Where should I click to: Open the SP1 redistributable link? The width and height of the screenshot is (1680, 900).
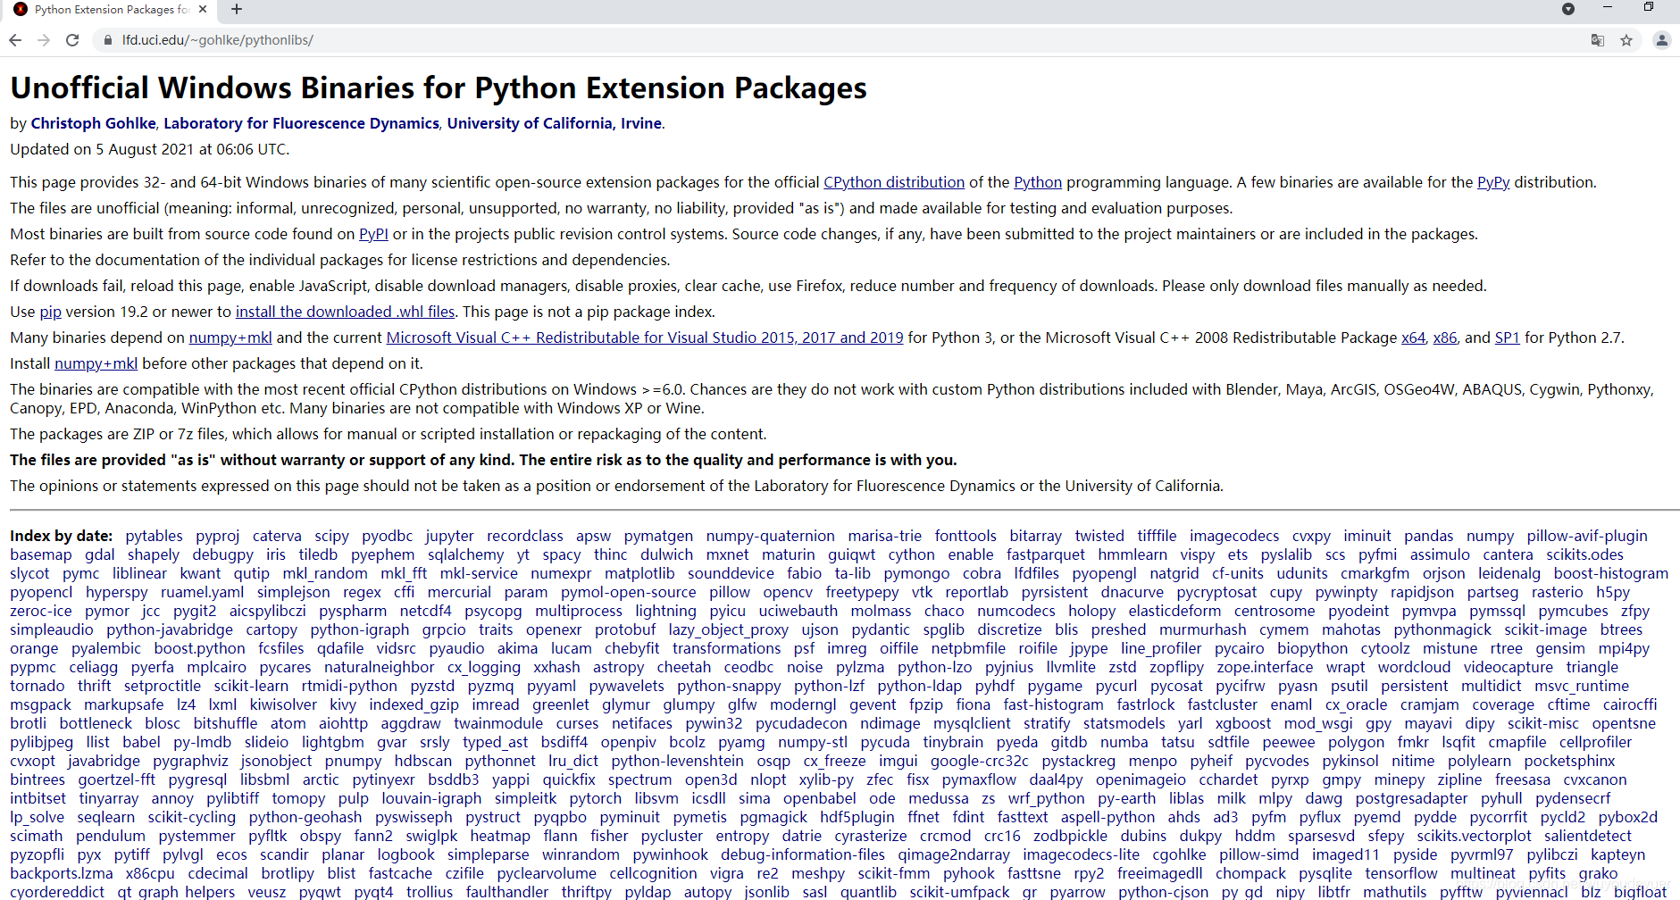point(1507,337)
